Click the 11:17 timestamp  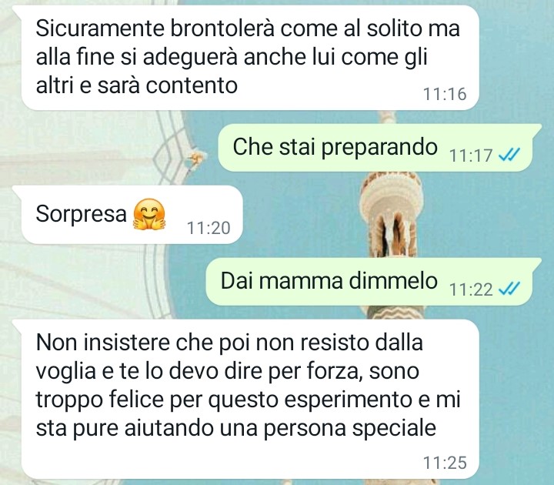(471, 156)
